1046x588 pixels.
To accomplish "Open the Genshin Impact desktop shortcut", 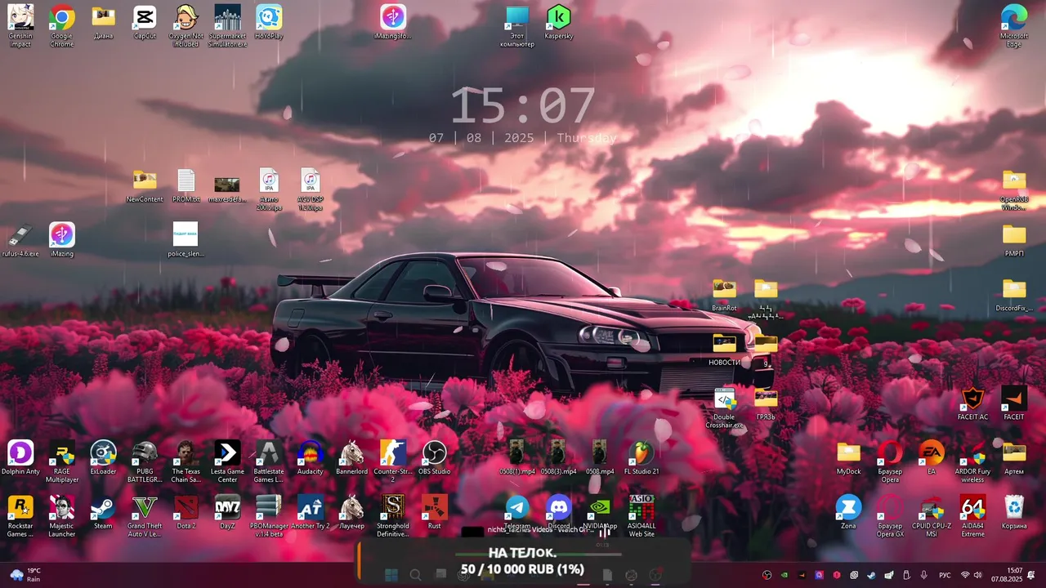I will pos(20,17).
